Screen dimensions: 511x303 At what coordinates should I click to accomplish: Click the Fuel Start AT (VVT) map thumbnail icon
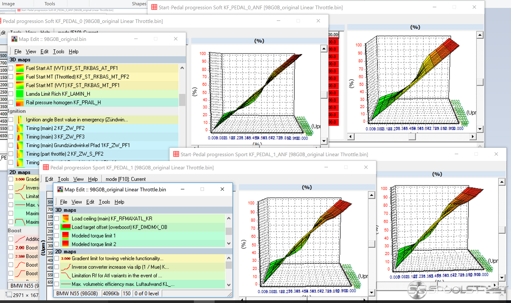click(20, 68)
